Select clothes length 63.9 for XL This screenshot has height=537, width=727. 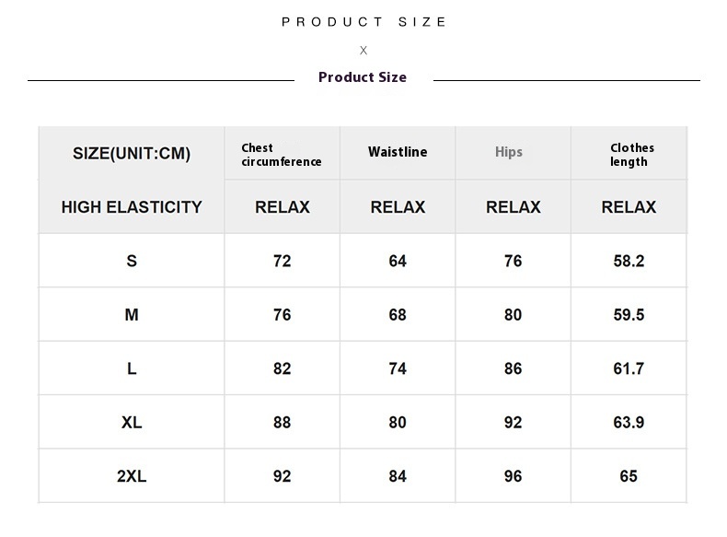(x=629, y=423)
